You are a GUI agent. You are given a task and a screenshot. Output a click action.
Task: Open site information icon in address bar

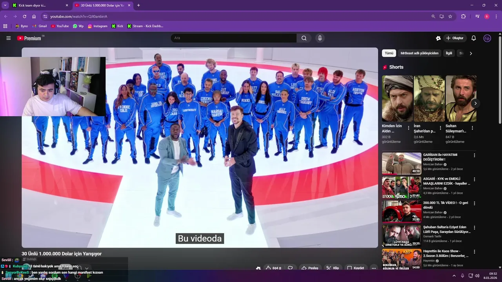(x=45, y=16)
